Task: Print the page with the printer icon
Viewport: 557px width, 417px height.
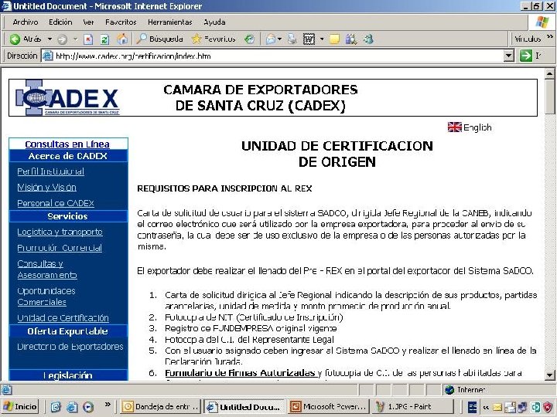Action: pos(292,39)
